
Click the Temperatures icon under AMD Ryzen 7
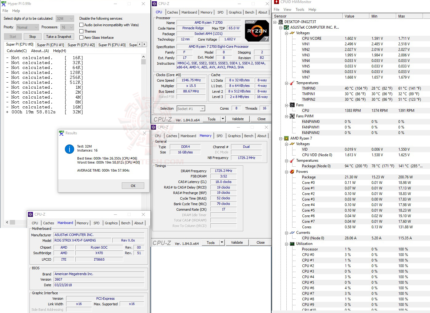coord(292,161)
